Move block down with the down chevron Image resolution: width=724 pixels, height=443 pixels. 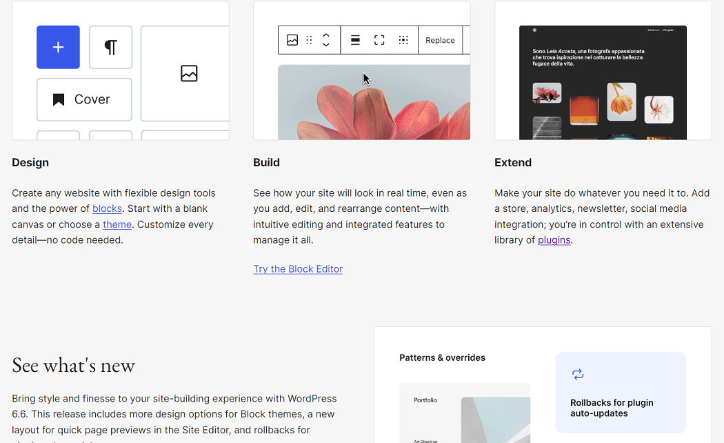click(x=325, y=44)
